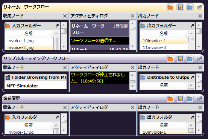Close 出力ノード pane in 名前変更 workflow
The width and height of the screenshot is (208, 139).
[x=200, y=107]
